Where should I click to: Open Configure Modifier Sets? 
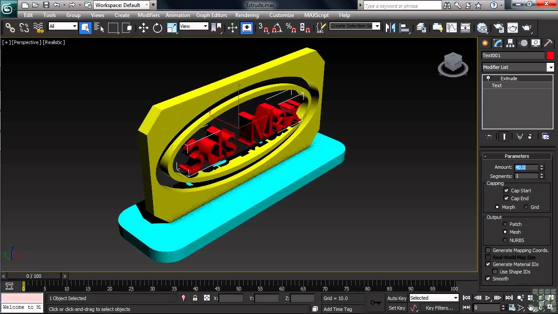[x=545, y=137]
